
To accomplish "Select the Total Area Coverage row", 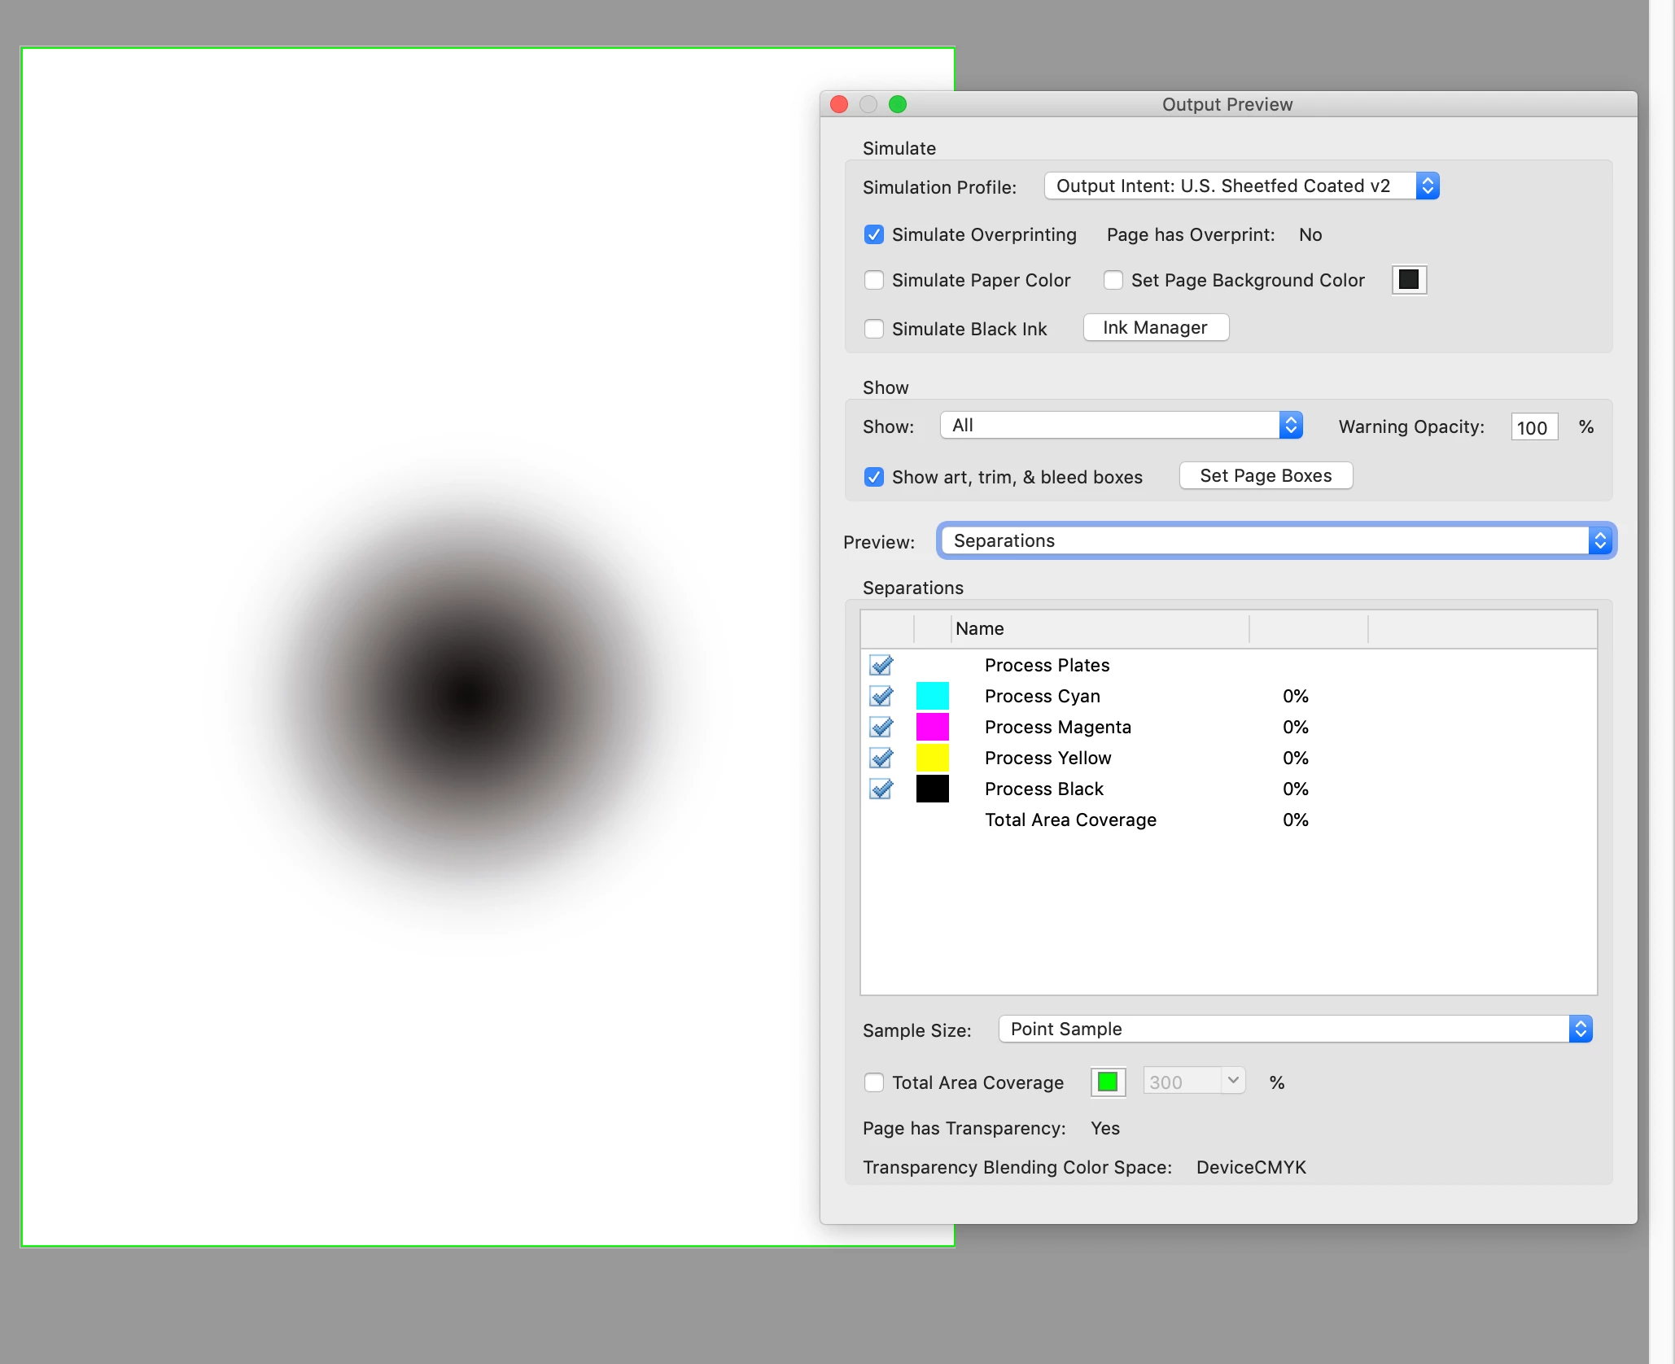I will click(x=1070, y=820).
